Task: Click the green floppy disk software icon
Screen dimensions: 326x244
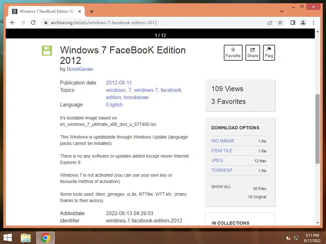Action: point(47,51)
